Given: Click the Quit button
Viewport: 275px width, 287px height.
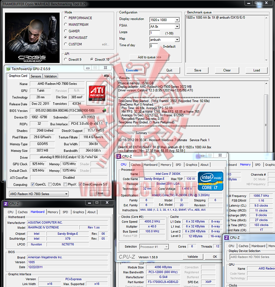Looking at the screenshot, I should 169,70.
